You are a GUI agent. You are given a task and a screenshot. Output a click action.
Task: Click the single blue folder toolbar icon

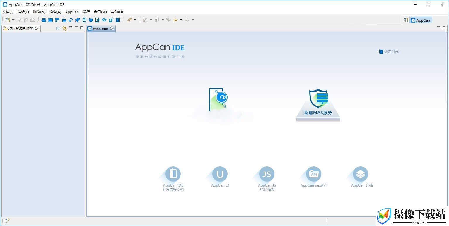tap(50, 20)
